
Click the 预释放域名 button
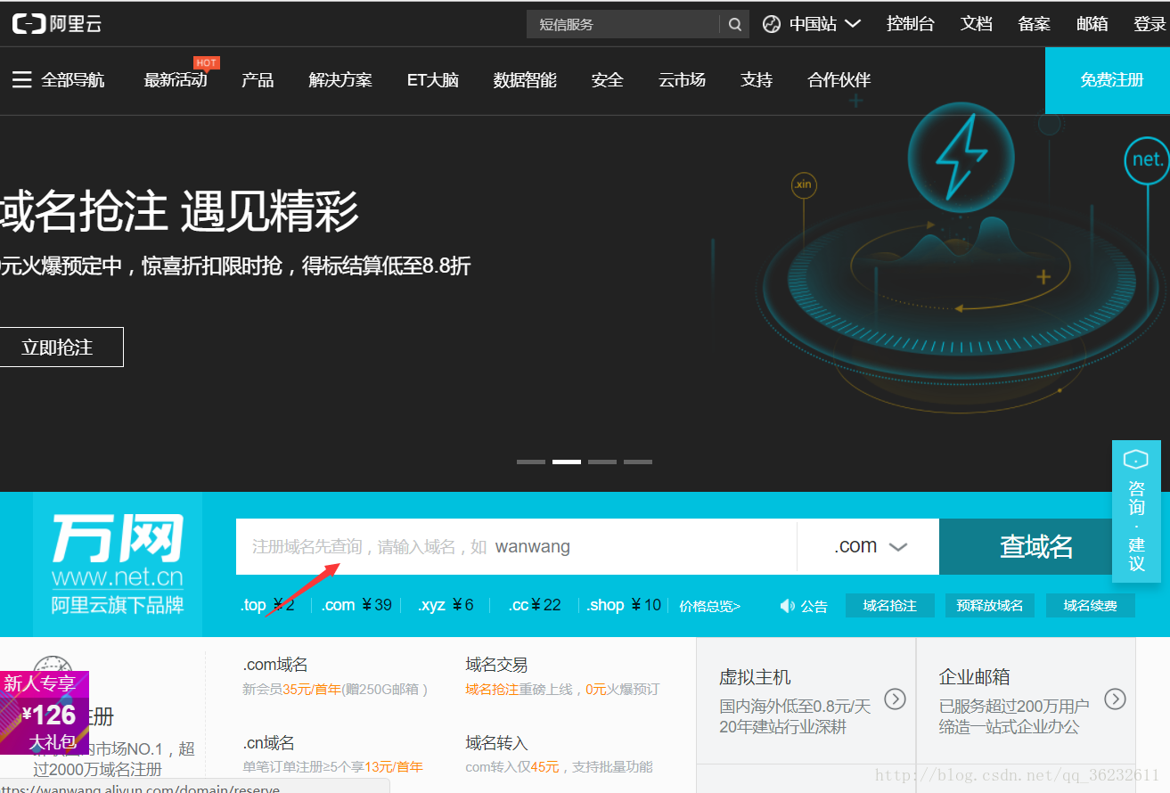tap(990, 606)
